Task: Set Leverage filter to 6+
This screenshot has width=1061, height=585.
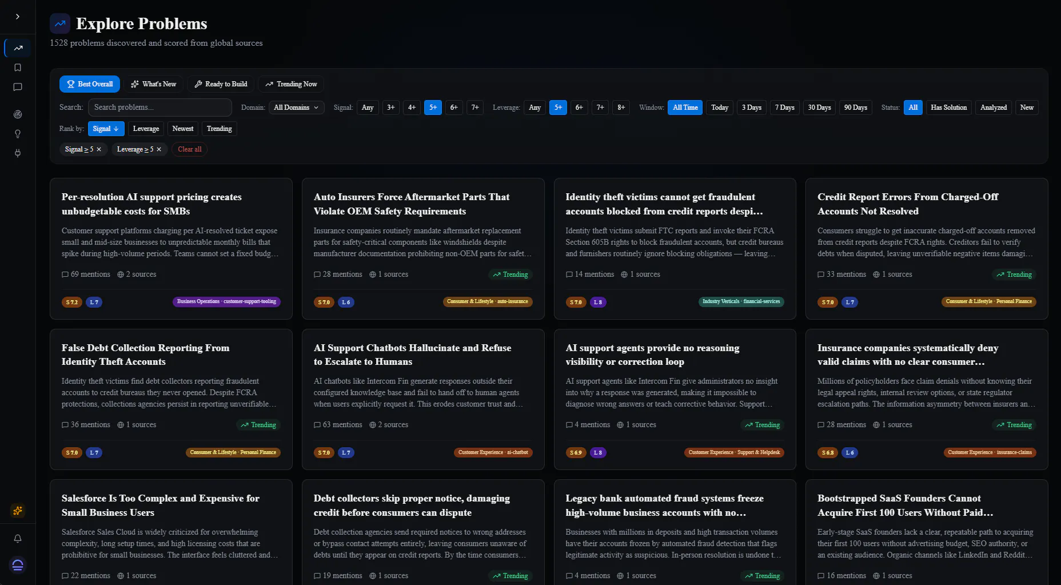Action: pyautogui.click(x=579, y=108)
